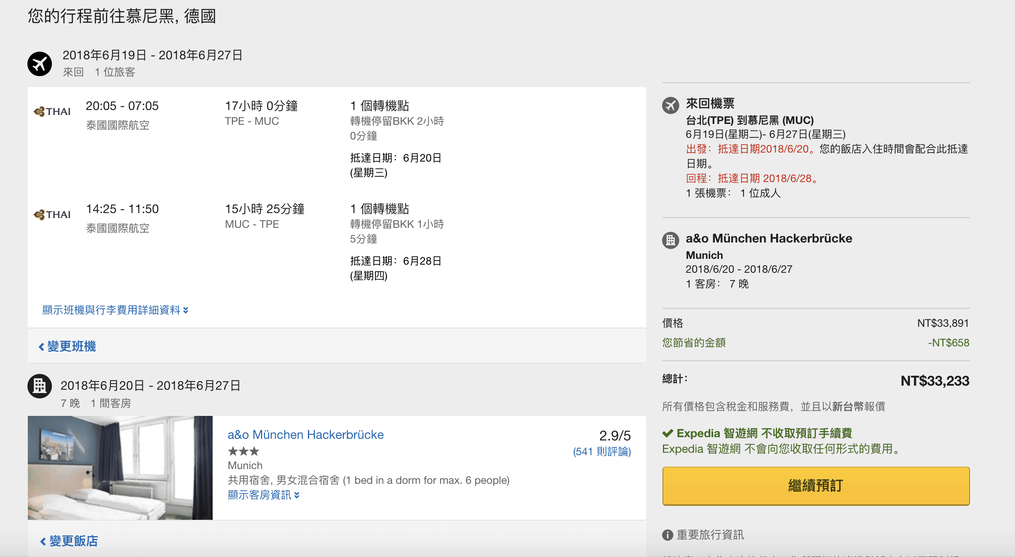
Task: Click the price NT$33,891
Action: tap(943, 323)
